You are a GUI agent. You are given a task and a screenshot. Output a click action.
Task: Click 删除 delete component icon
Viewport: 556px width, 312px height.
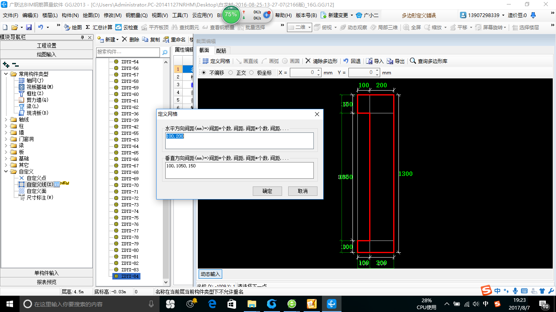[x=125, y=39]
